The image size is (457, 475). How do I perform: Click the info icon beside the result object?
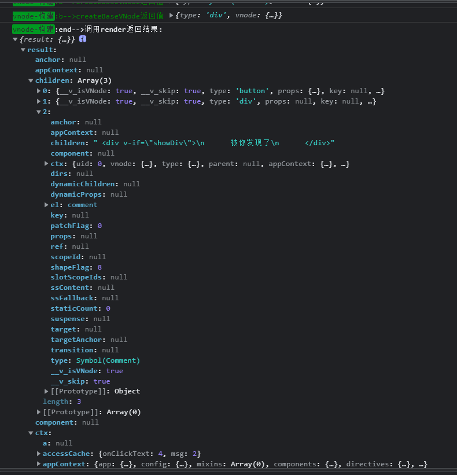click(83, 39)
